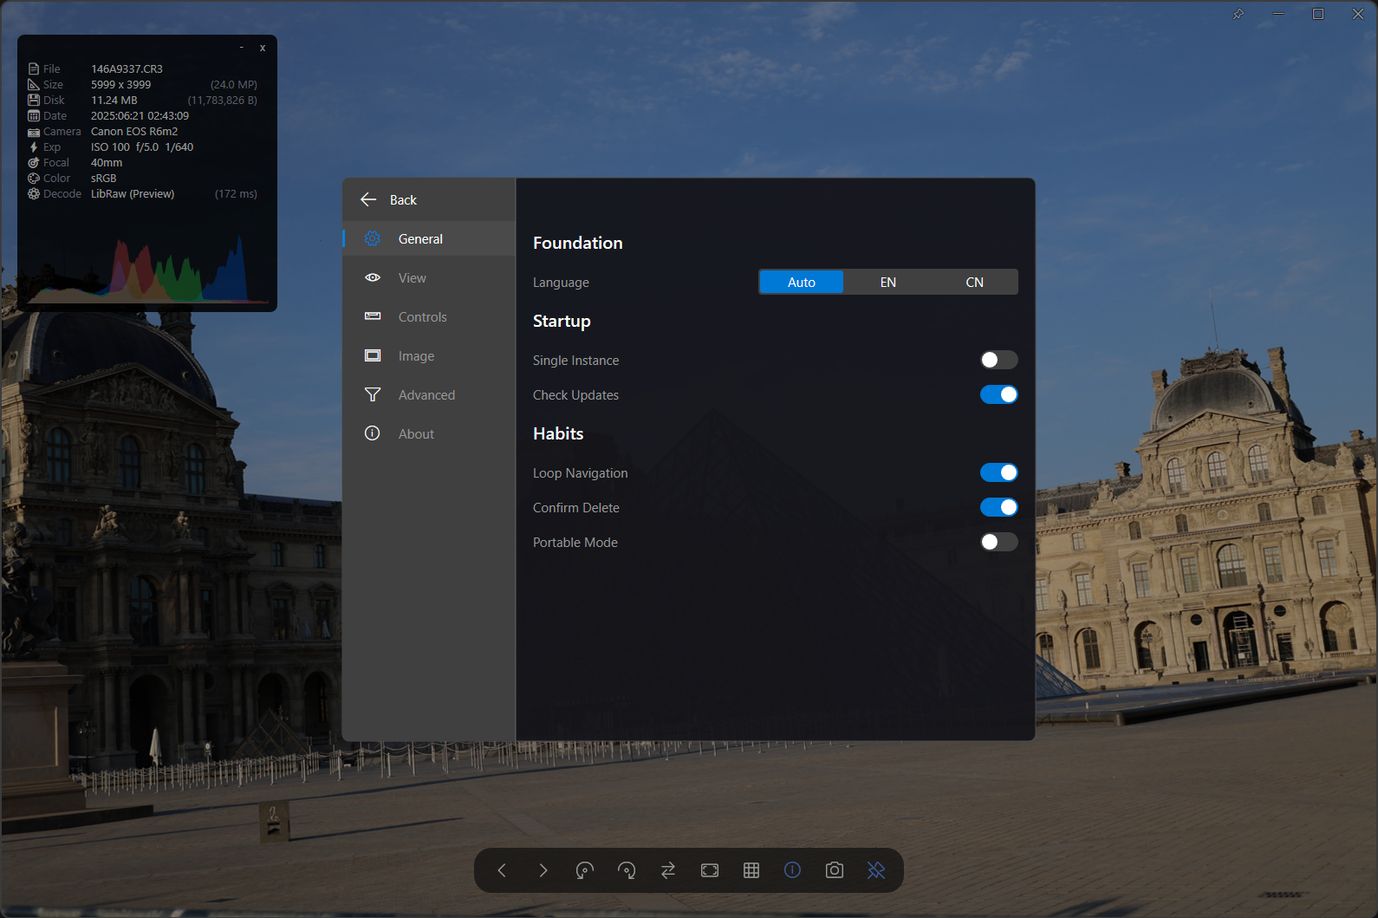Viewport: 1378px width, 918px height.
Task: Go to the previous image
Action: (502, 870)
